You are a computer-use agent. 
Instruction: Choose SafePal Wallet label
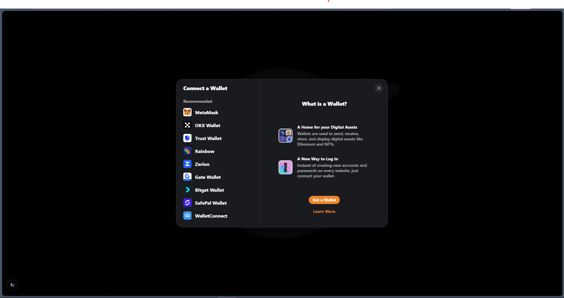coord(211,203)
